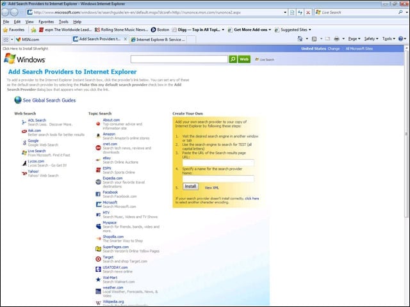The image size is (410, 307).
Task: Click the Yahoo! icon in Web Search
Action: click(24, 173)
